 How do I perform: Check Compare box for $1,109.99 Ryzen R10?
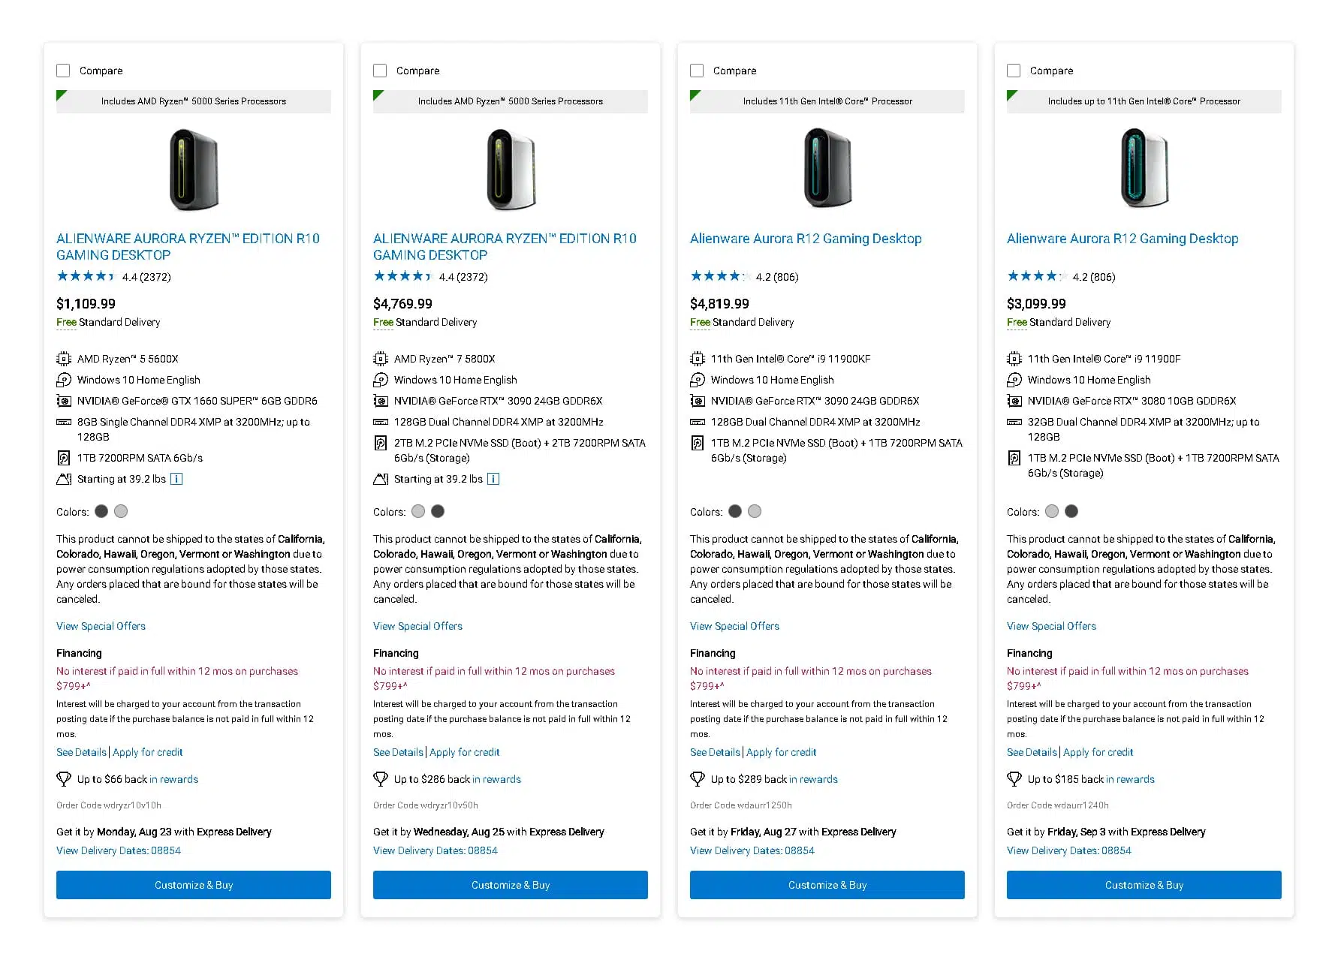63,71
